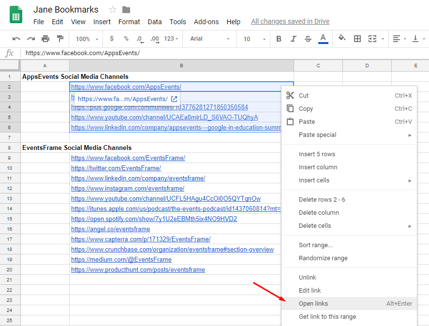Click the select-all corner box
The image size is (429, 326).
10,66
